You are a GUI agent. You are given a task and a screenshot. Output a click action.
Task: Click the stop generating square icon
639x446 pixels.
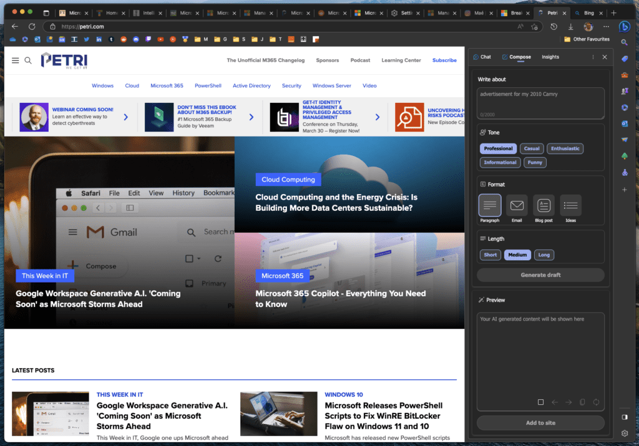tap(540, 402)
